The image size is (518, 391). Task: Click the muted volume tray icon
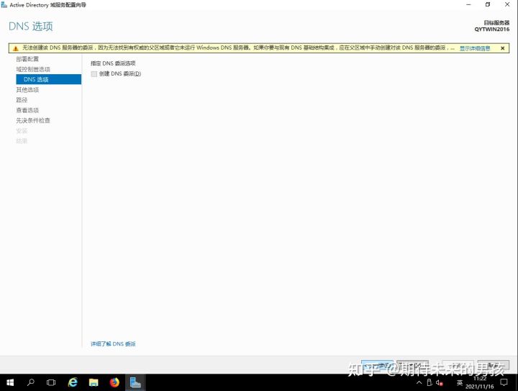(439, 383)
